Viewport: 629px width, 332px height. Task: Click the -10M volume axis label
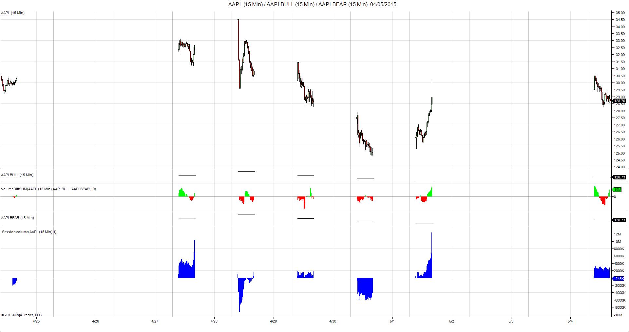click(x=617, y=315)
